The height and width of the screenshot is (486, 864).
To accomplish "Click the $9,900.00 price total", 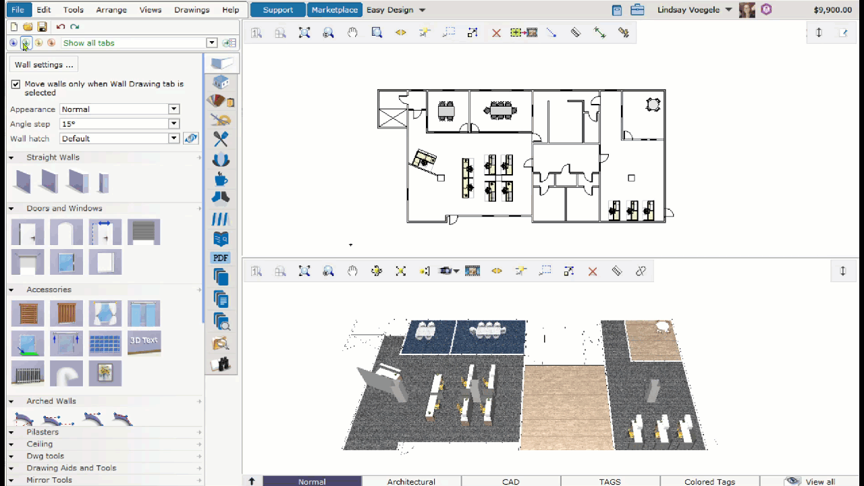I will (833, 10).
